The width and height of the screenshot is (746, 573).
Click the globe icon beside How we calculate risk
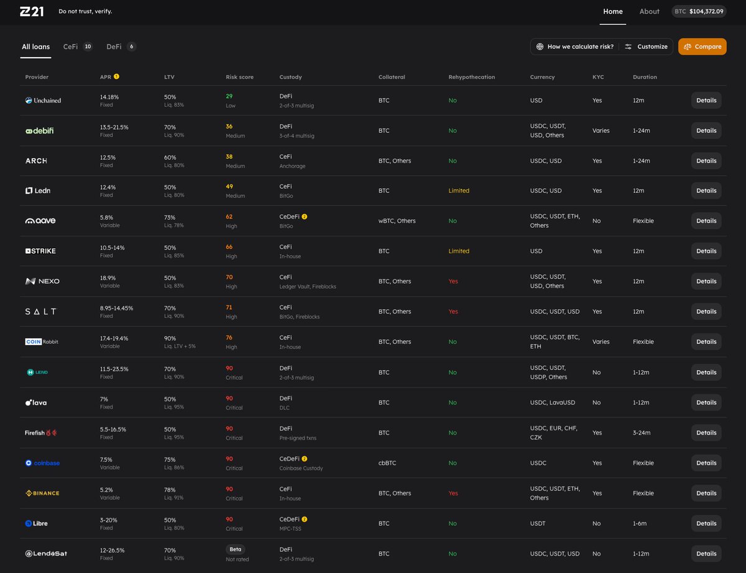[x=540, y=47]
